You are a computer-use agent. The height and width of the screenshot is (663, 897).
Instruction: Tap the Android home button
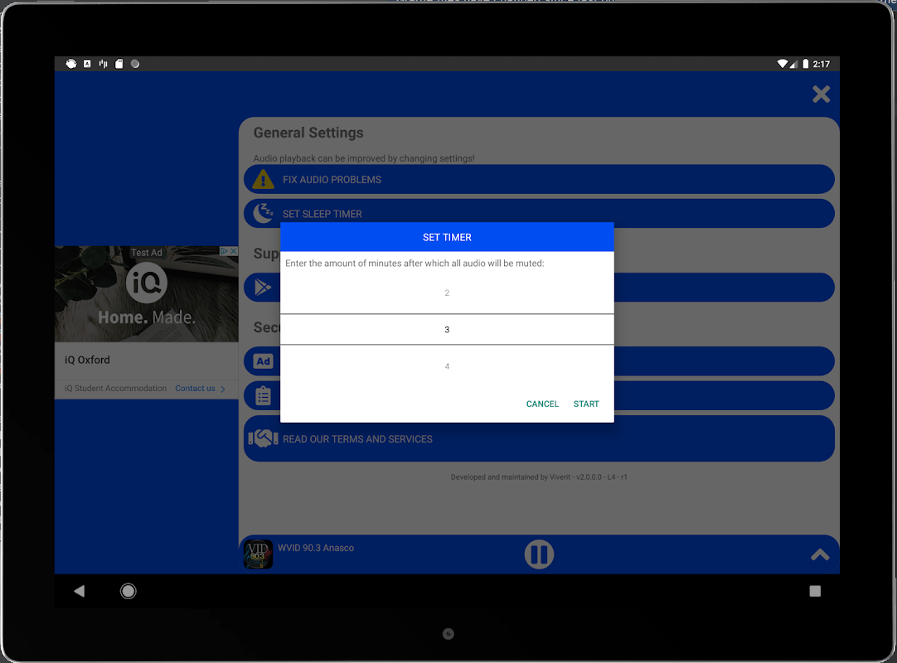tap(128, 591)
